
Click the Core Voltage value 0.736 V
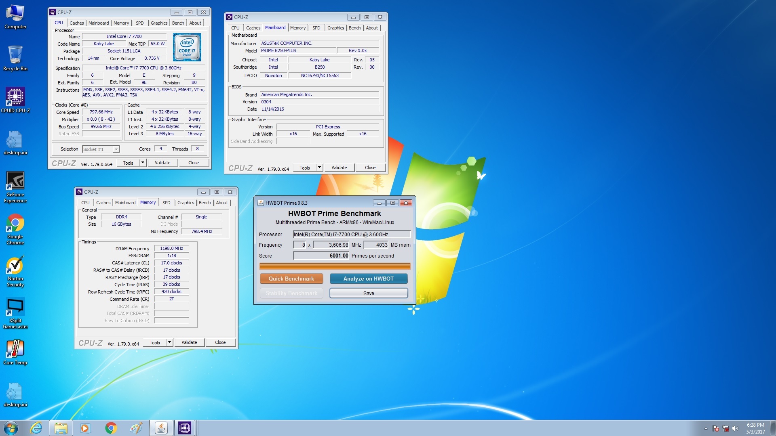click(x=152, y=58)
